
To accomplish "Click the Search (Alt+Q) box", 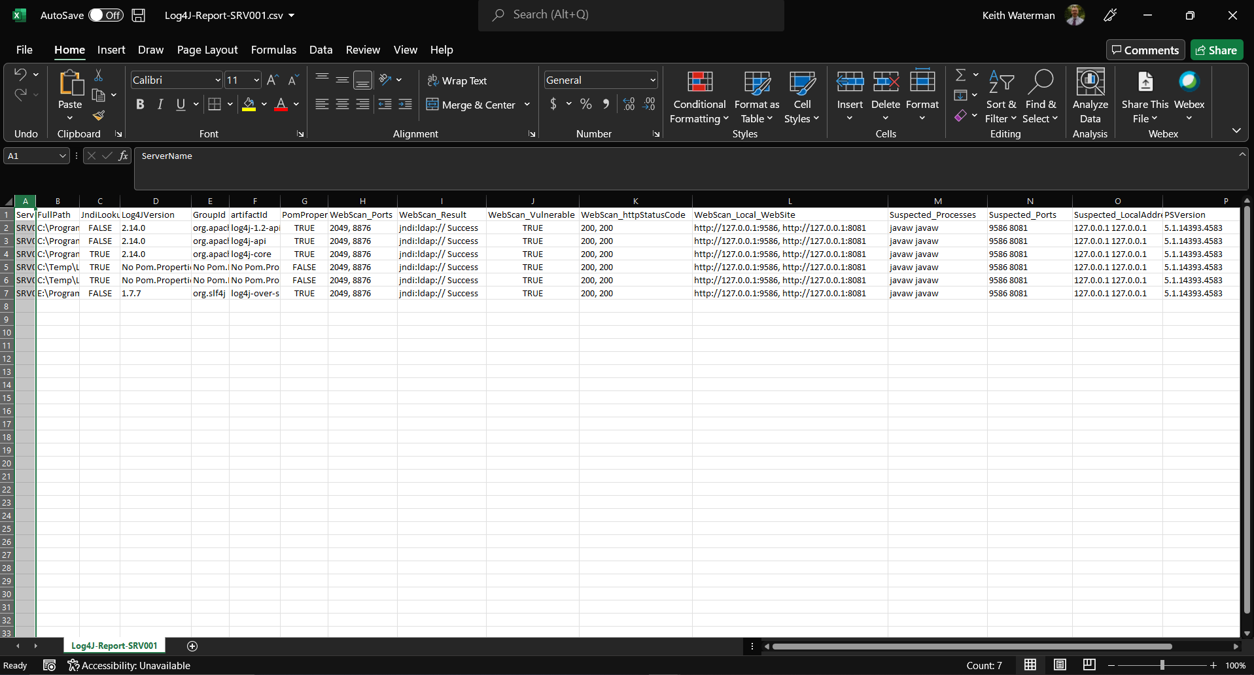I will coord(631,15).
